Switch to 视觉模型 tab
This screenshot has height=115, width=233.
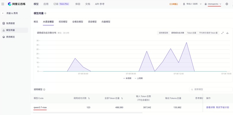point(63,22)
